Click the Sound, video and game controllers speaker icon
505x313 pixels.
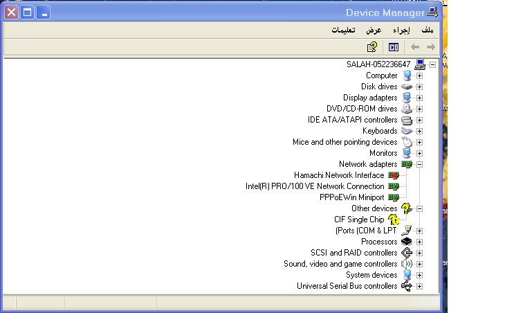tap(407, 264)
